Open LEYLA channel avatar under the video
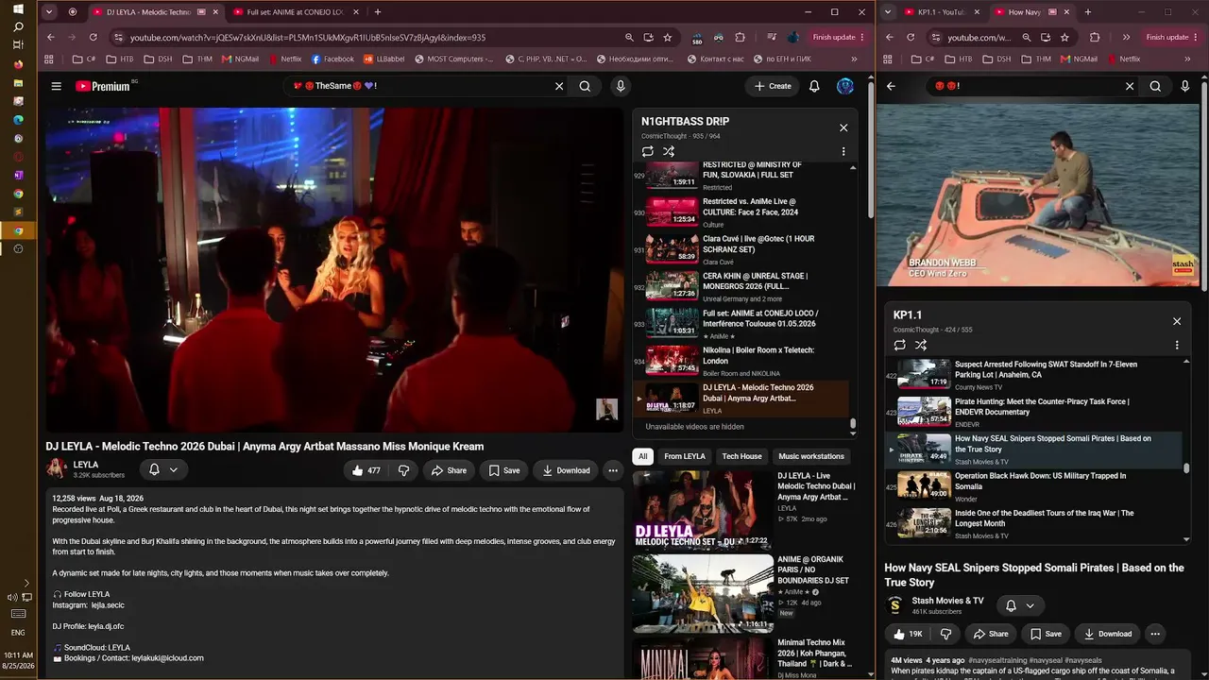Image resolution: width=1209 pixels, height=680 pixels. coord(57,468)
